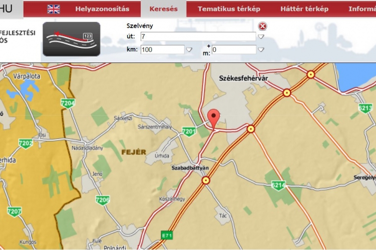Click the road section search icon
Screen dimensions: 376x250
pos(71,39)
